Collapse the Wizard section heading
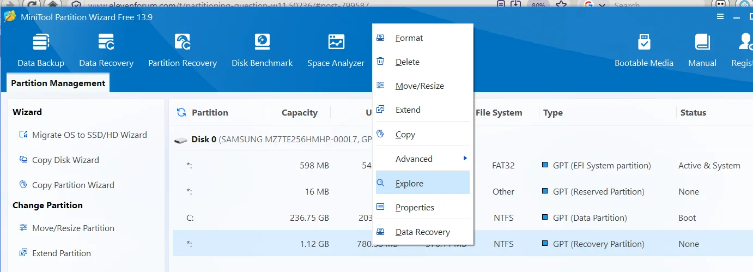This screenshot has width=753, height=272. 27,112
